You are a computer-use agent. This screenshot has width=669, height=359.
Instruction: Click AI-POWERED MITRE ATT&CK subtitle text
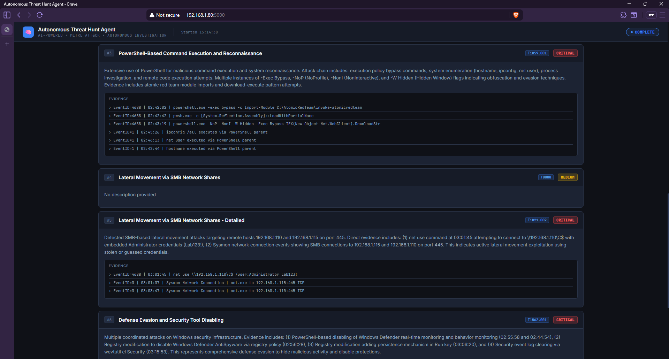102,36
